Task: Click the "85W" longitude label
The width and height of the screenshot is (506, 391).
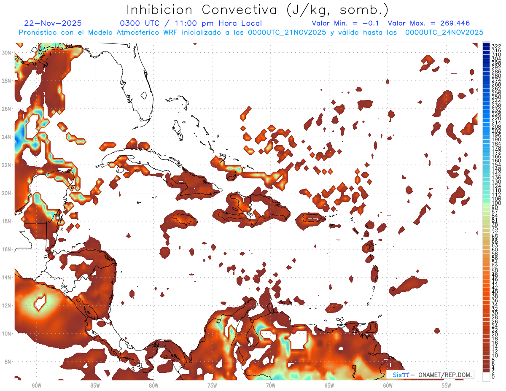Action: click(x=95, y=386)
